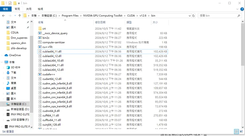
Task: Select cuinj64_126.dll file name
Action: pos(52,125)
